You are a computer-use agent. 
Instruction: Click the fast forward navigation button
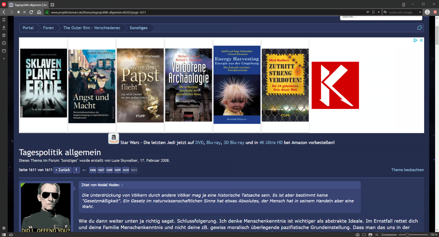point(24,12)
